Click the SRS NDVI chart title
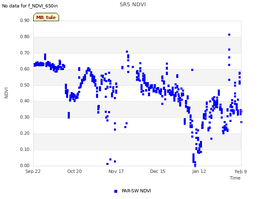 tap(133, 5)
